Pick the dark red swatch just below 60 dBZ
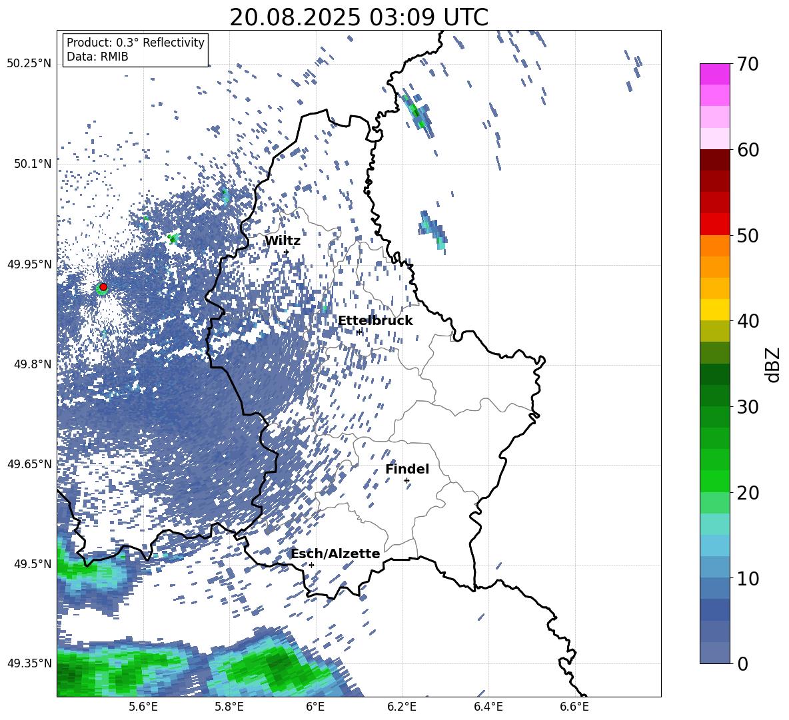 click(x=714, y=160)
